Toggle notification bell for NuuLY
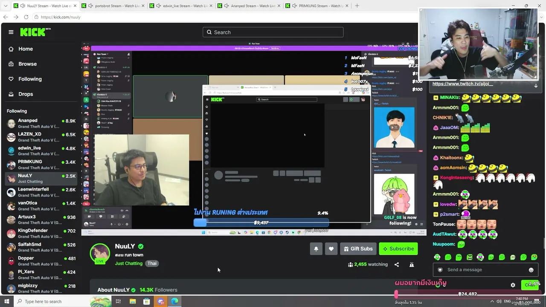 tap(316, 249)
